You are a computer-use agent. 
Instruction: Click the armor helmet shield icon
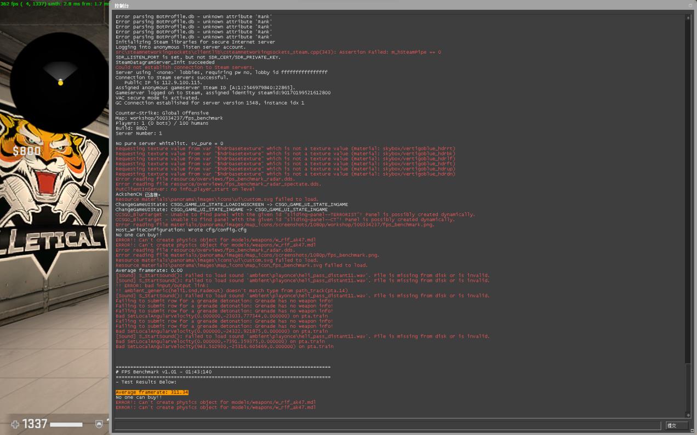[99, 424]
